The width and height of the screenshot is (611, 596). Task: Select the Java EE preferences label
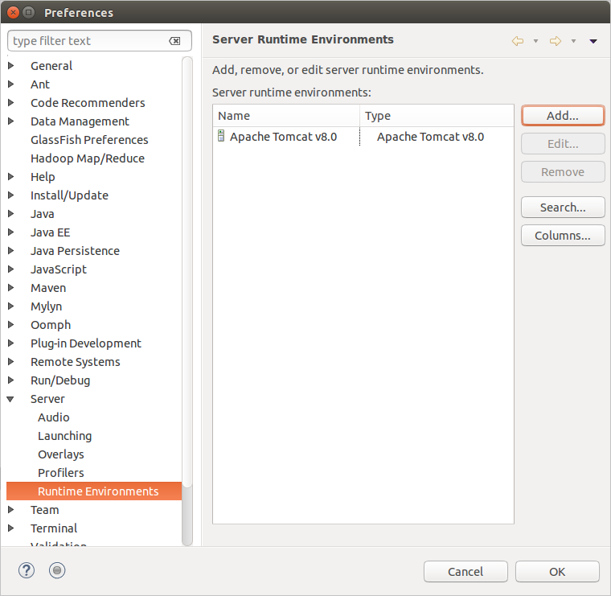coord(51,232)
